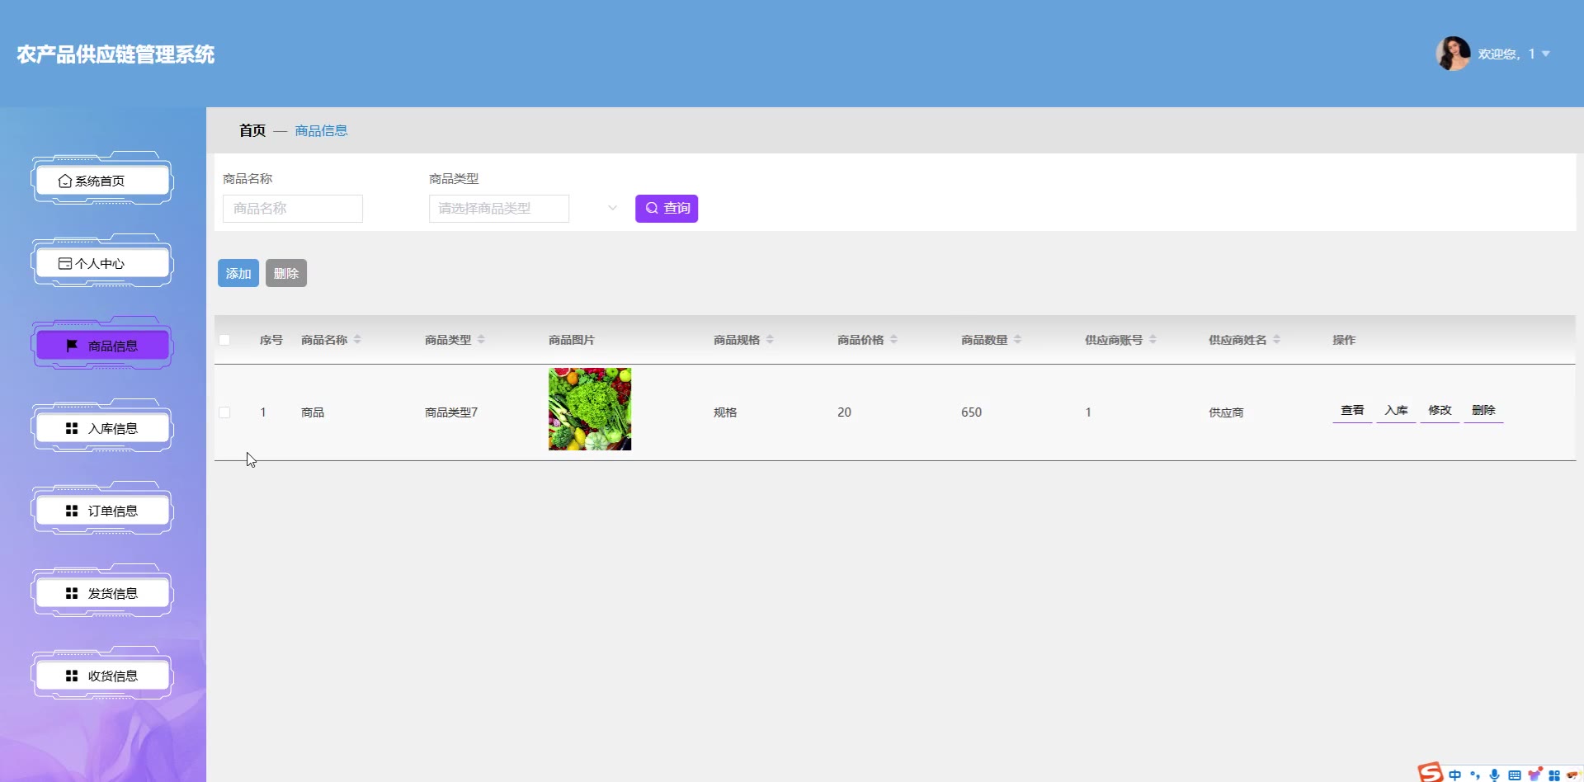
Task: Open 个人中心 in sidebar
Action: pos(102,263)
